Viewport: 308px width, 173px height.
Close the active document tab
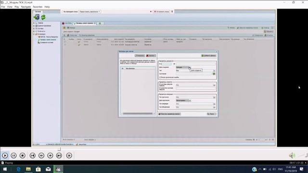[95, 24]
